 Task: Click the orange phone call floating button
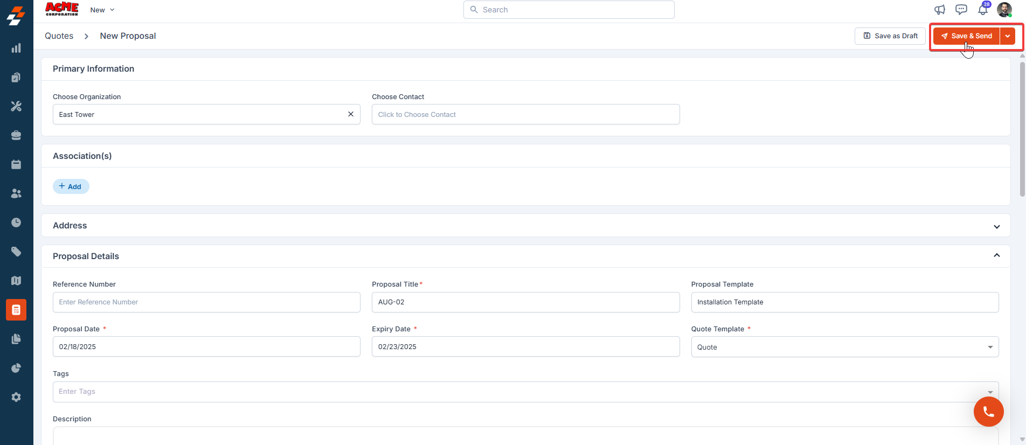(989, 412)
